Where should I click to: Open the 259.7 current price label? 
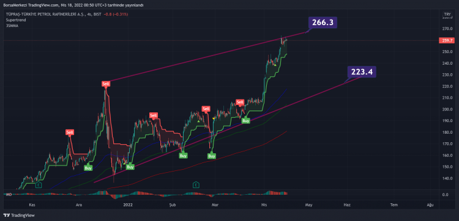446,40
